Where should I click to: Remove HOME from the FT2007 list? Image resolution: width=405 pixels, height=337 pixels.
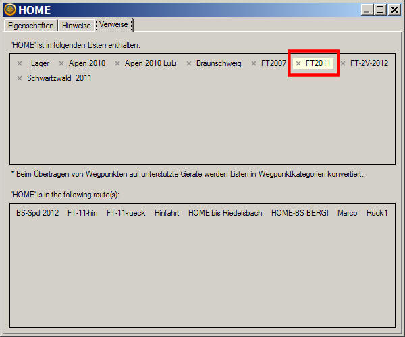254,63
